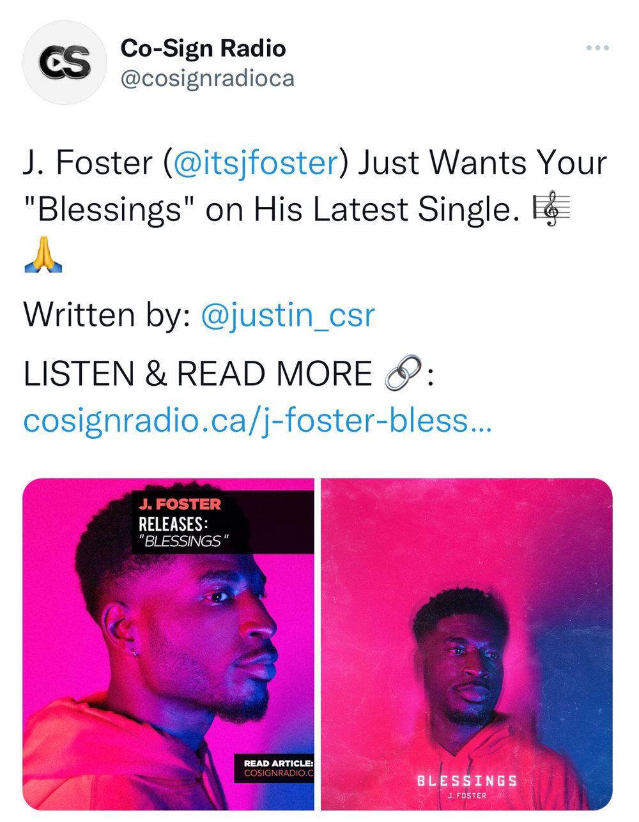Click the "BLESSINGS" title on cover art

[467, 780]
